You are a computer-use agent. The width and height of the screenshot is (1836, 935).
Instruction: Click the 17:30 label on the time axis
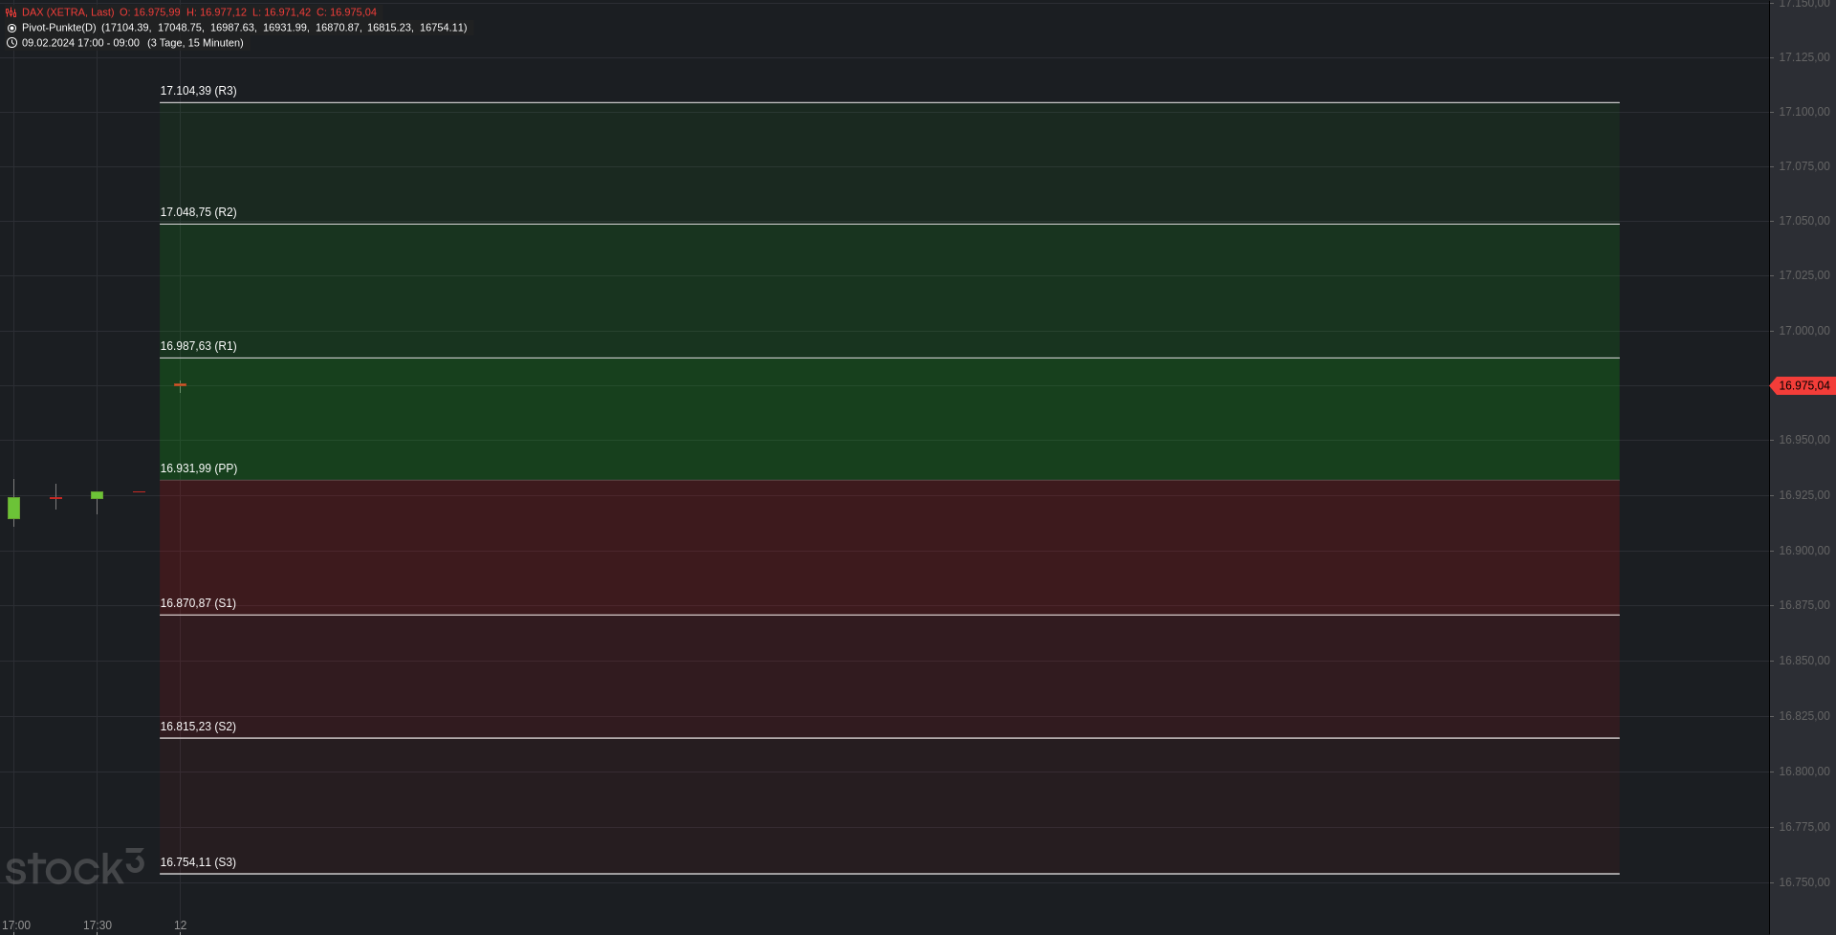[x=98, y=925]
